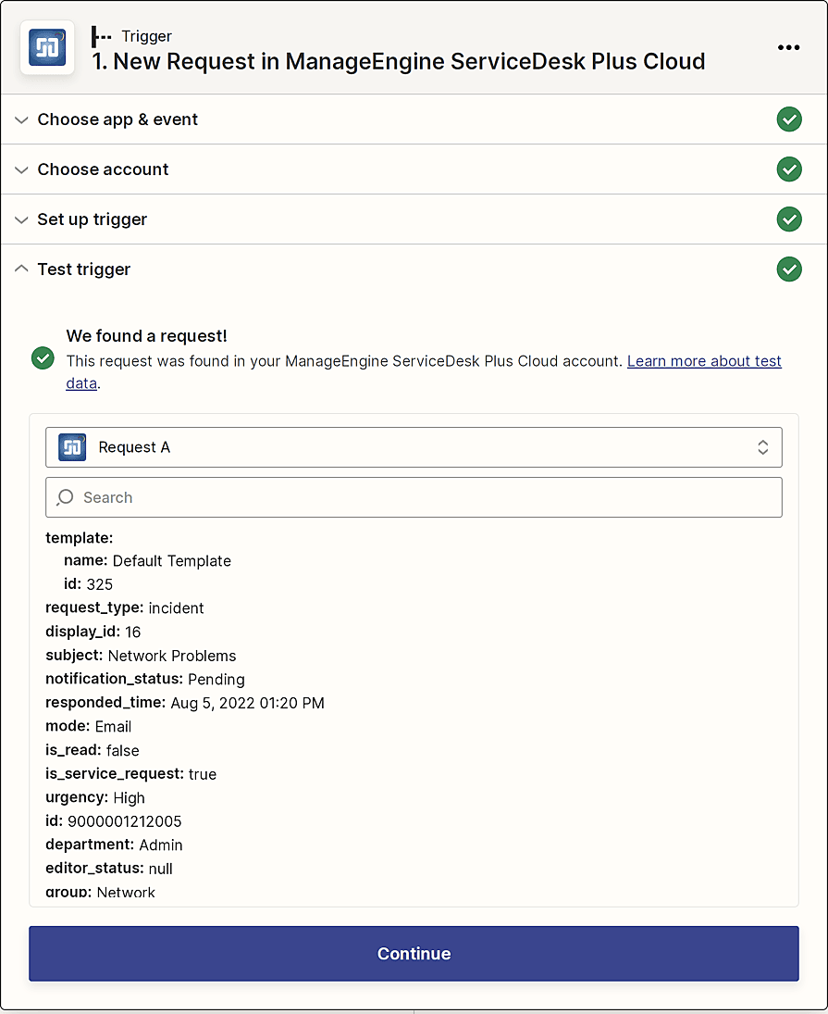Viewport: 828px width, 1014px height.
Task: Click ServiceDesk icon inside Request A selector
Action: [72, 447]
